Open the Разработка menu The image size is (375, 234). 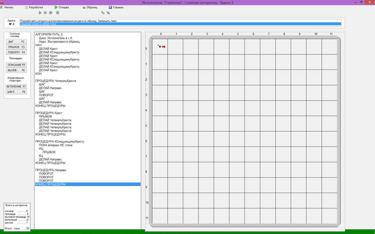pyautogui.click(x=34, y=7)
